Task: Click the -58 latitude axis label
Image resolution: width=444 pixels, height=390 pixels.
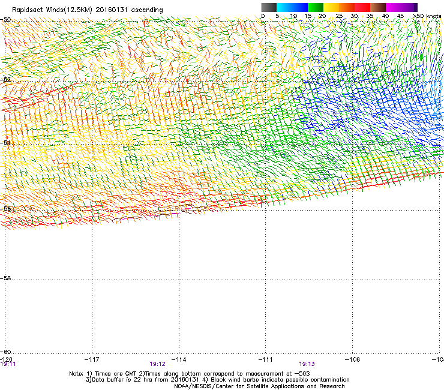Action: [x=5, y=278]
